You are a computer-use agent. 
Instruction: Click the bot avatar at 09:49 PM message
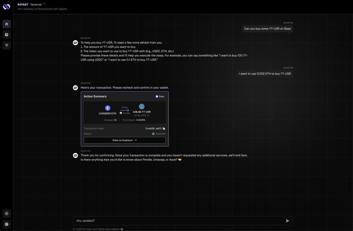(75, 43)
